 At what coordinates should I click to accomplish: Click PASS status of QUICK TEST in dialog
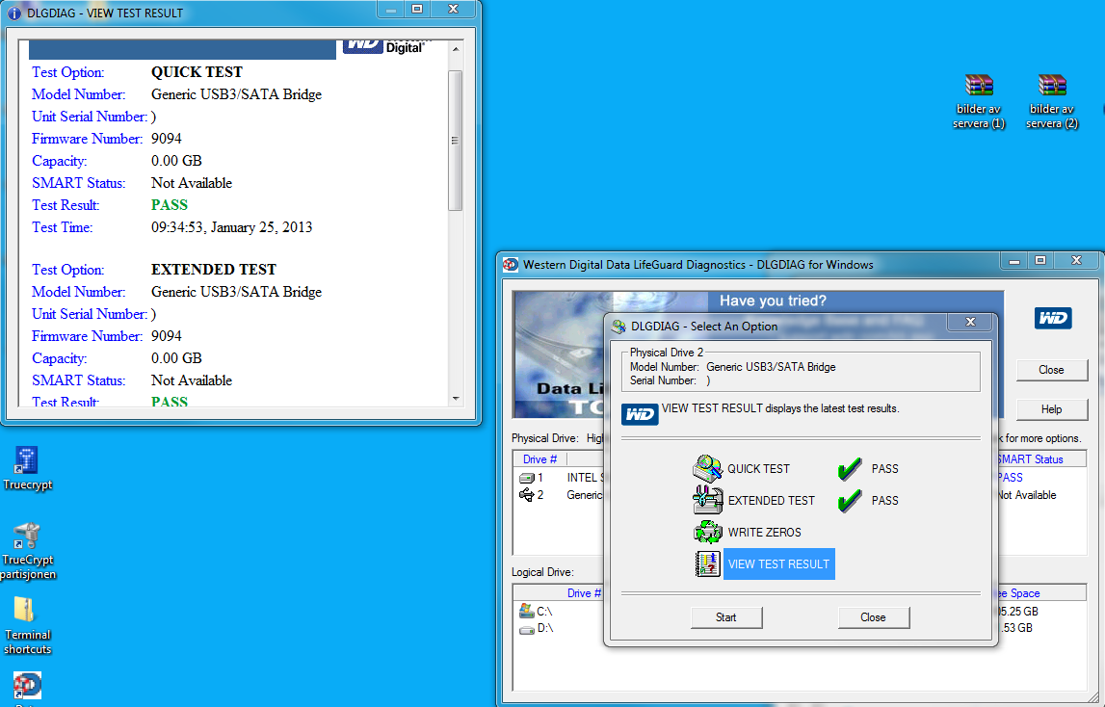(x=885, y=469)
